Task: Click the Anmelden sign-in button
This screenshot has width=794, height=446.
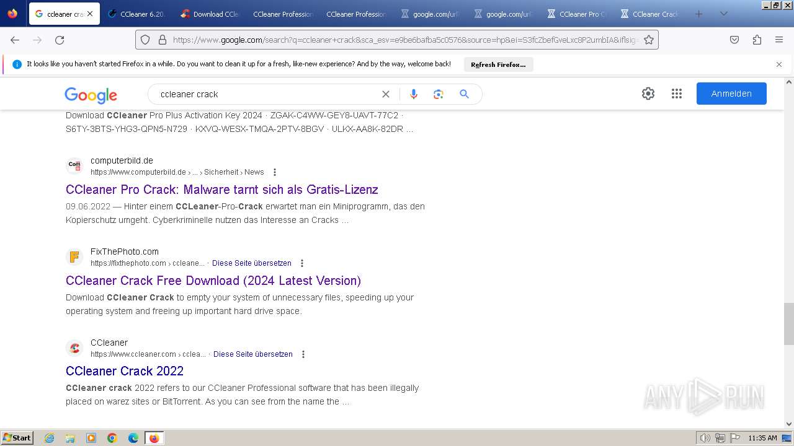Action: click(x=731, y=94)
